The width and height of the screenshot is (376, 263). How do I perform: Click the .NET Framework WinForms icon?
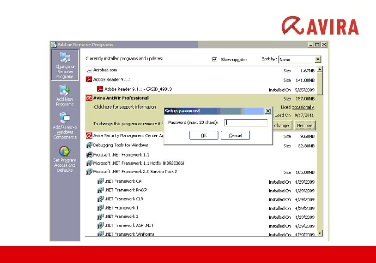point(100,234)
